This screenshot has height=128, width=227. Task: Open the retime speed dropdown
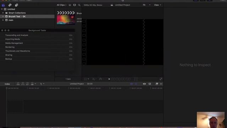click(101, 79)
